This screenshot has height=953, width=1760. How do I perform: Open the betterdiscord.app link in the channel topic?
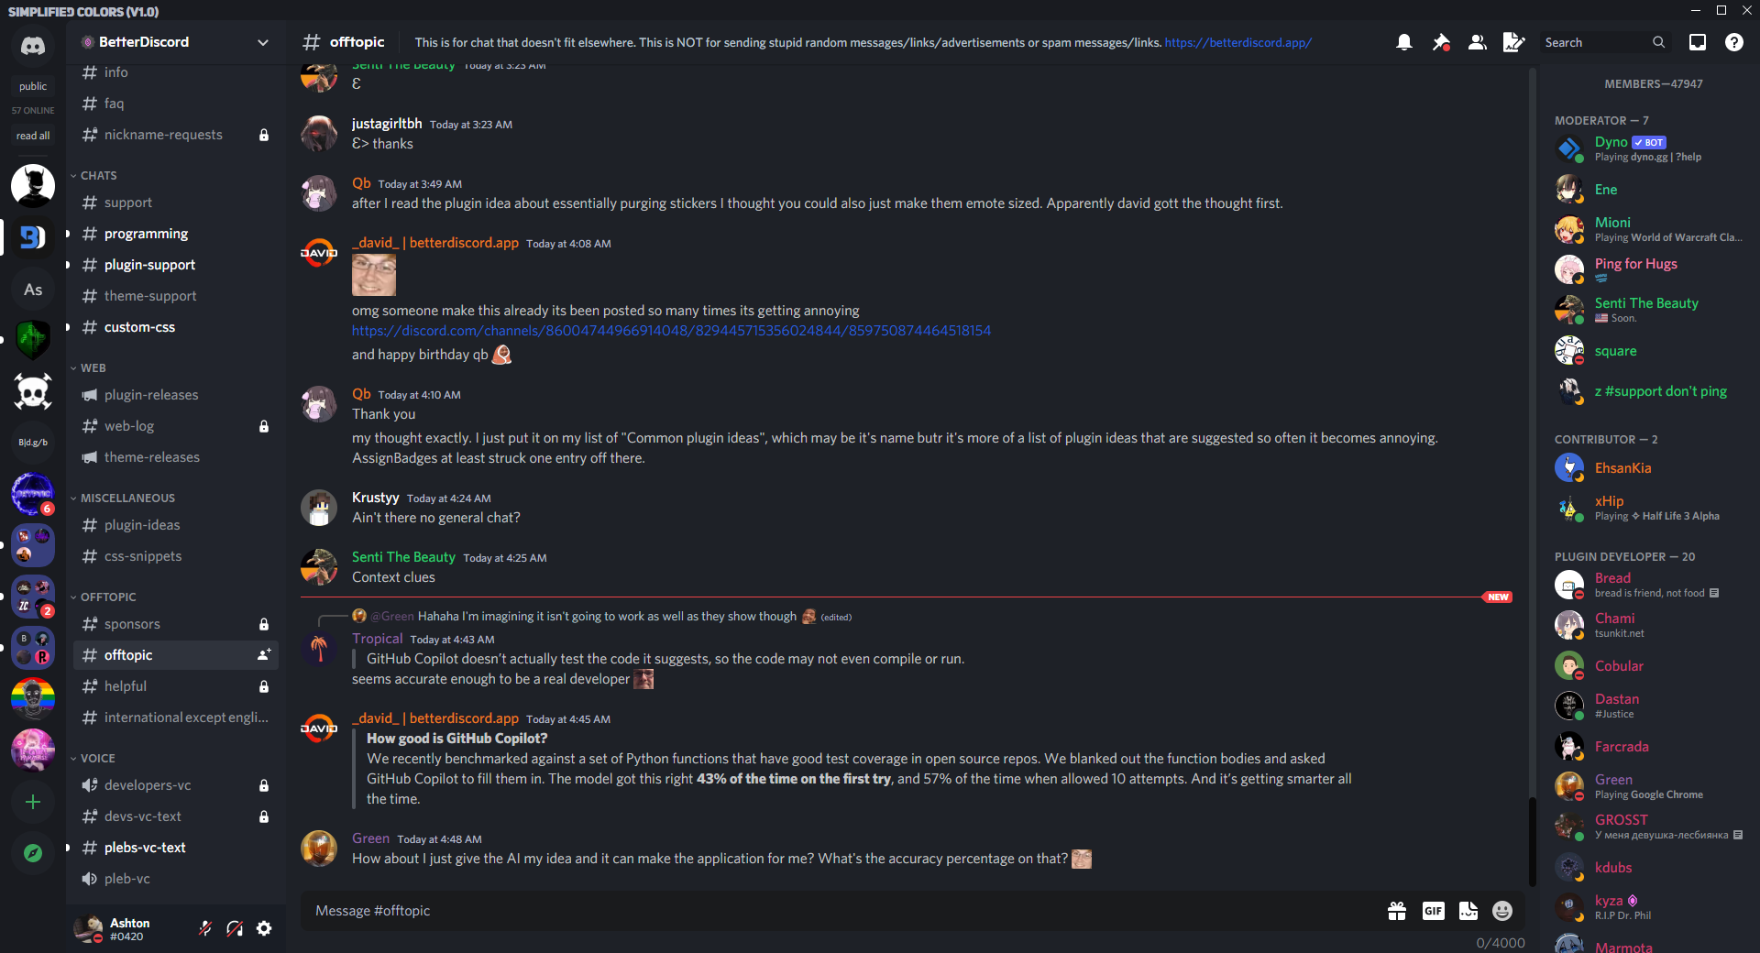coord(1237,42)
